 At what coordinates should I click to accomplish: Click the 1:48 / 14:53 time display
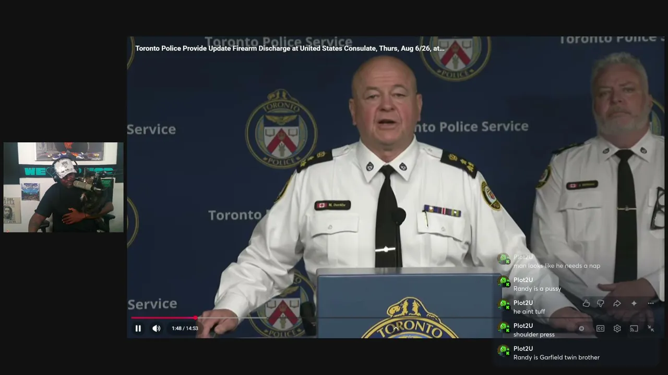(185, 328)
